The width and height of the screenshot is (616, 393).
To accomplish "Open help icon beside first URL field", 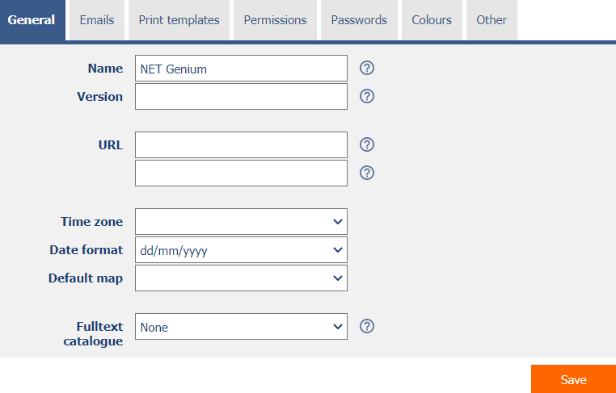I will [366, 144].
